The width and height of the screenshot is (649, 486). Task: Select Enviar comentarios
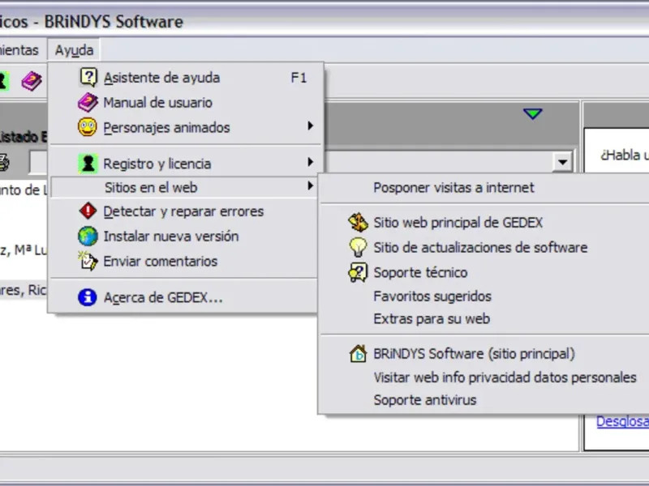(x=185, y=261)
